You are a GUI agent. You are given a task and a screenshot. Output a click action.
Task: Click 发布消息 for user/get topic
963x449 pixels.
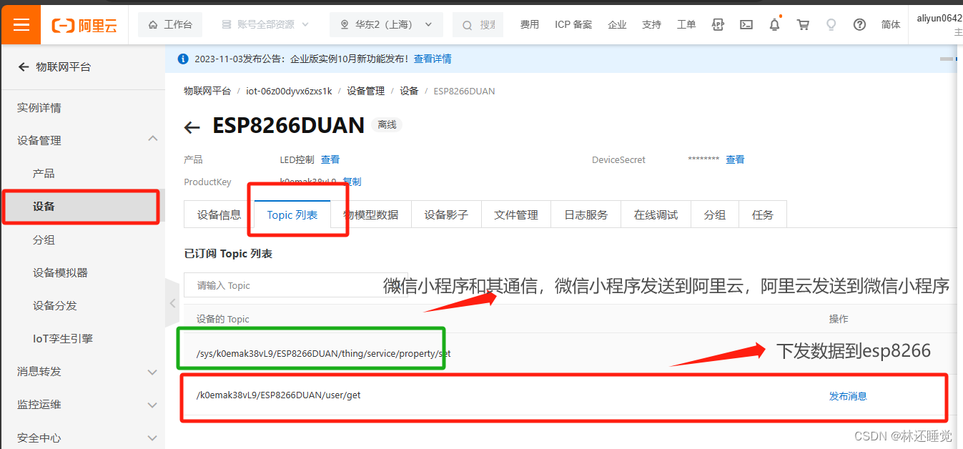click(x=848, y=396)
